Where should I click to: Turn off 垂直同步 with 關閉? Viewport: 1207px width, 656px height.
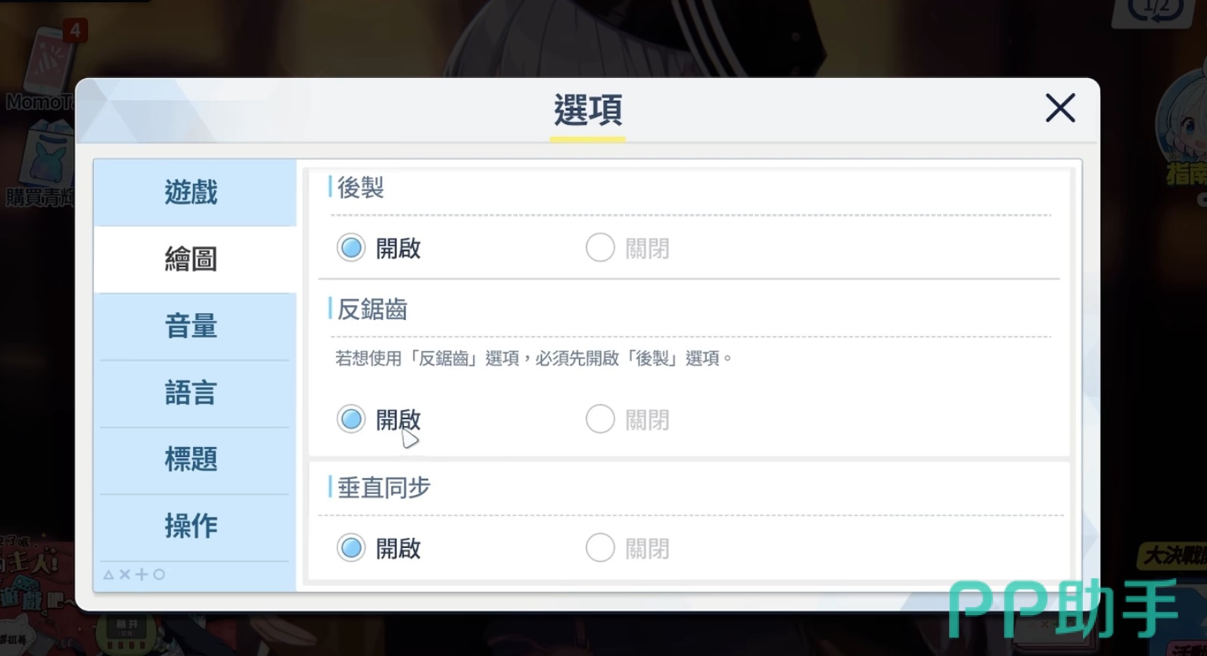tap(628, 548)
